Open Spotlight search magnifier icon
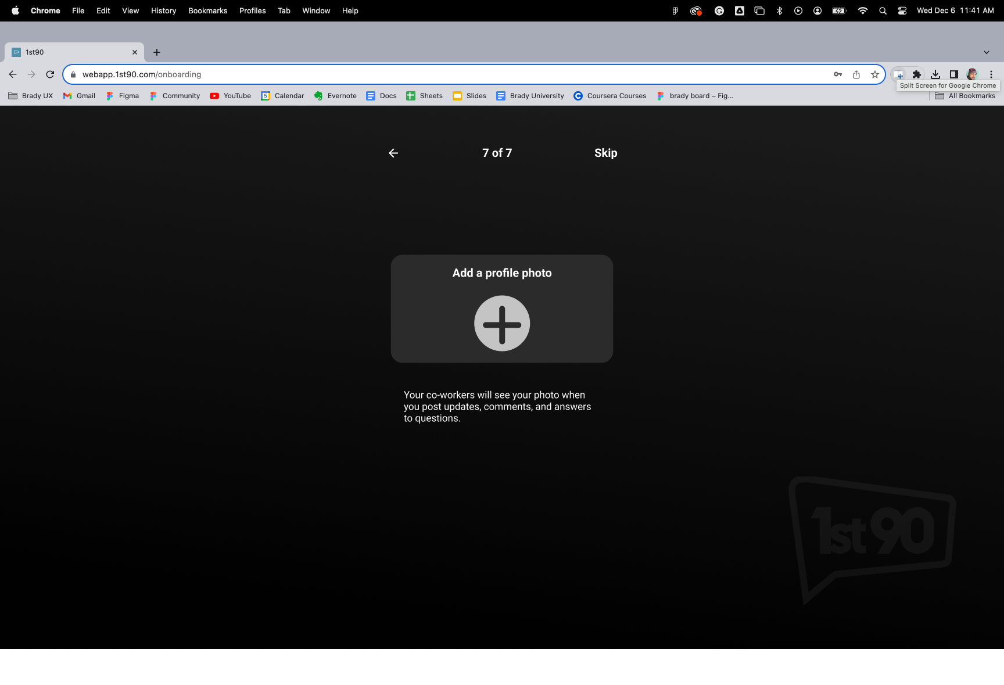1004x685 pixels. pos(883,10)
